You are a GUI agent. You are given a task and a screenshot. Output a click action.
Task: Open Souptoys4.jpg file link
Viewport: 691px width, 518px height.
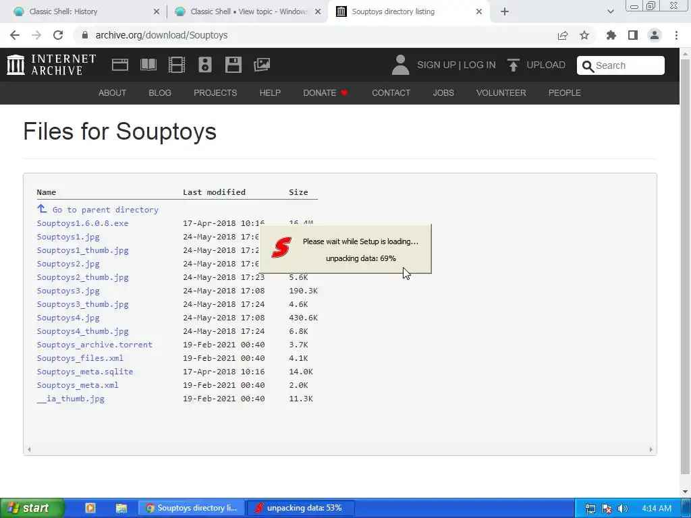coord(68,318)
